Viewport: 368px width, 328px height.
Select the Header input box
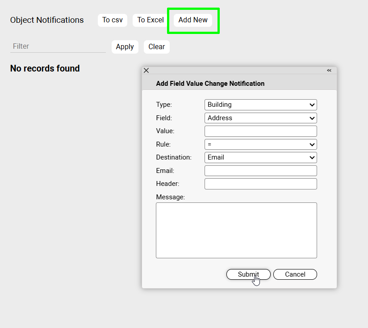(260, 184)
